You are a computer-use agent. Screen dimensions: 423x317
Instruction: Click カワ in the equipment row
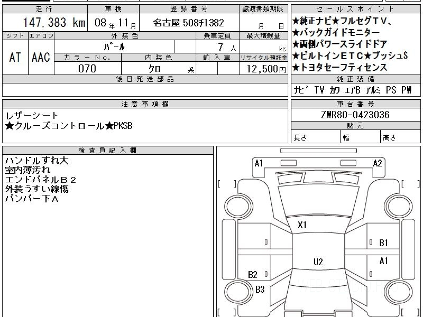click(x=335, y=90)
